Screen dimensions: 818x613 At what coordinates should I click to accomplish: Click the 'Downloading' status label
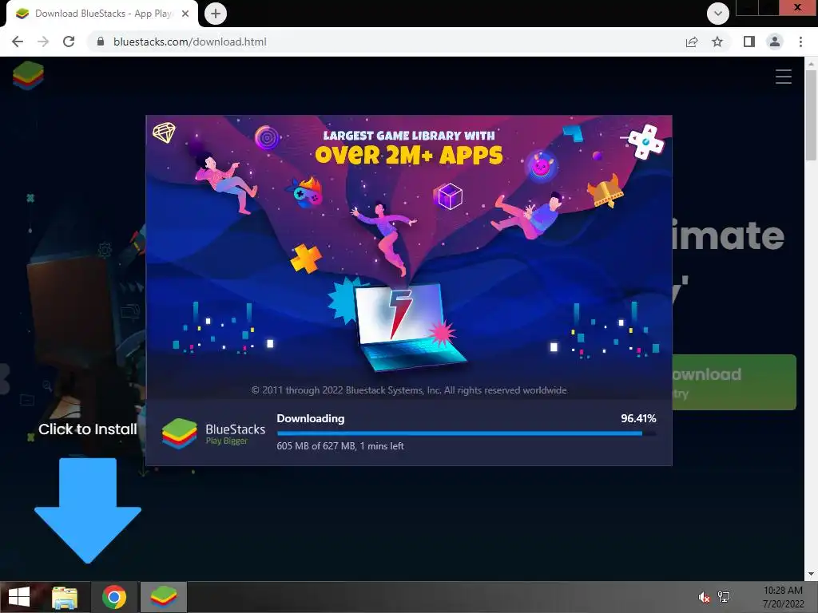click(x=311, y=418)
